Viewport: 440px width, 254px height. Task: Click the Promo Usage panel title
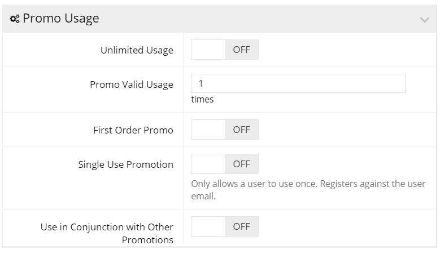pyautogui.click(x=60, y=19)
